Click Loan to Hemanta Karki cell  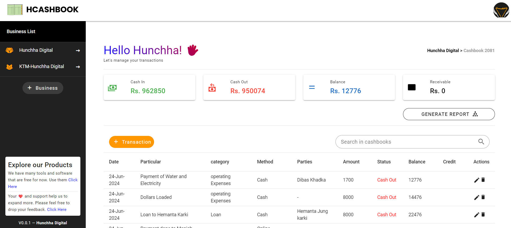[x=164, y=215]
